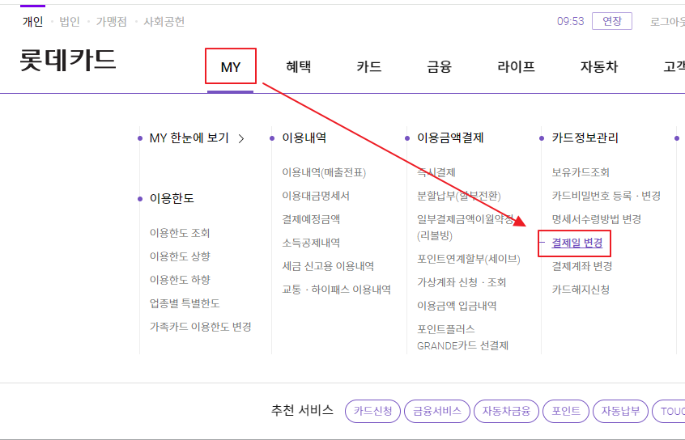685x440 pixels.
Task: Open the 라이프 menu
Action: (516, 67)
